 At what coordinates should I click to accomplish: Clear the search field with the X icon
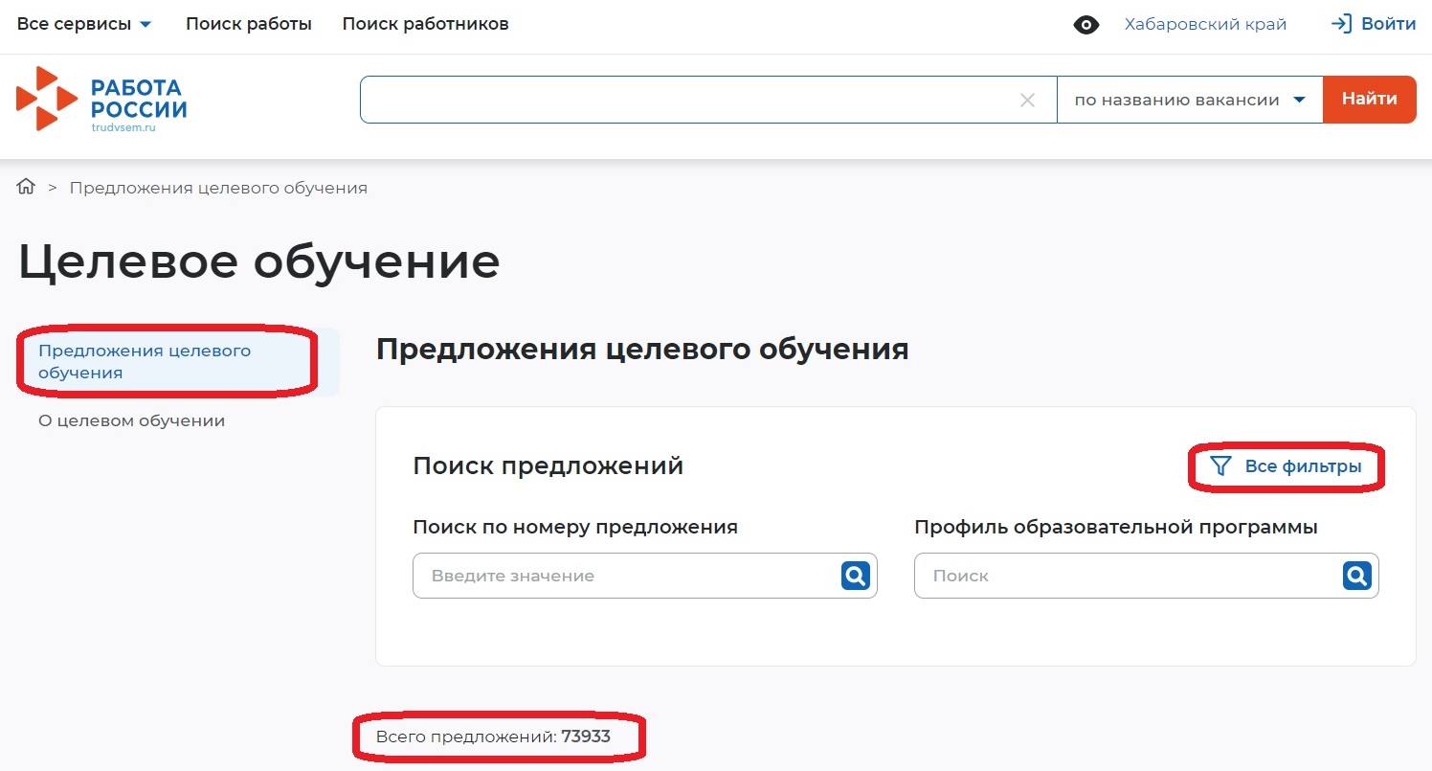[x=1027, y=100]
